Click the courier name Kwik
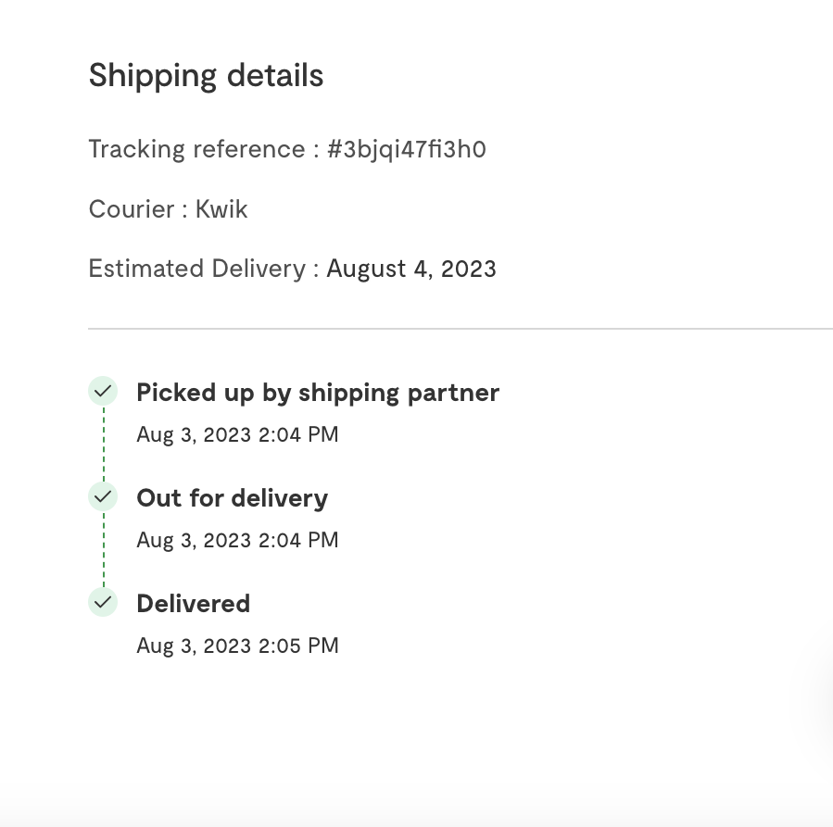Screen dimensions: 833x827 pyautogui.click(x=221, y=209)
